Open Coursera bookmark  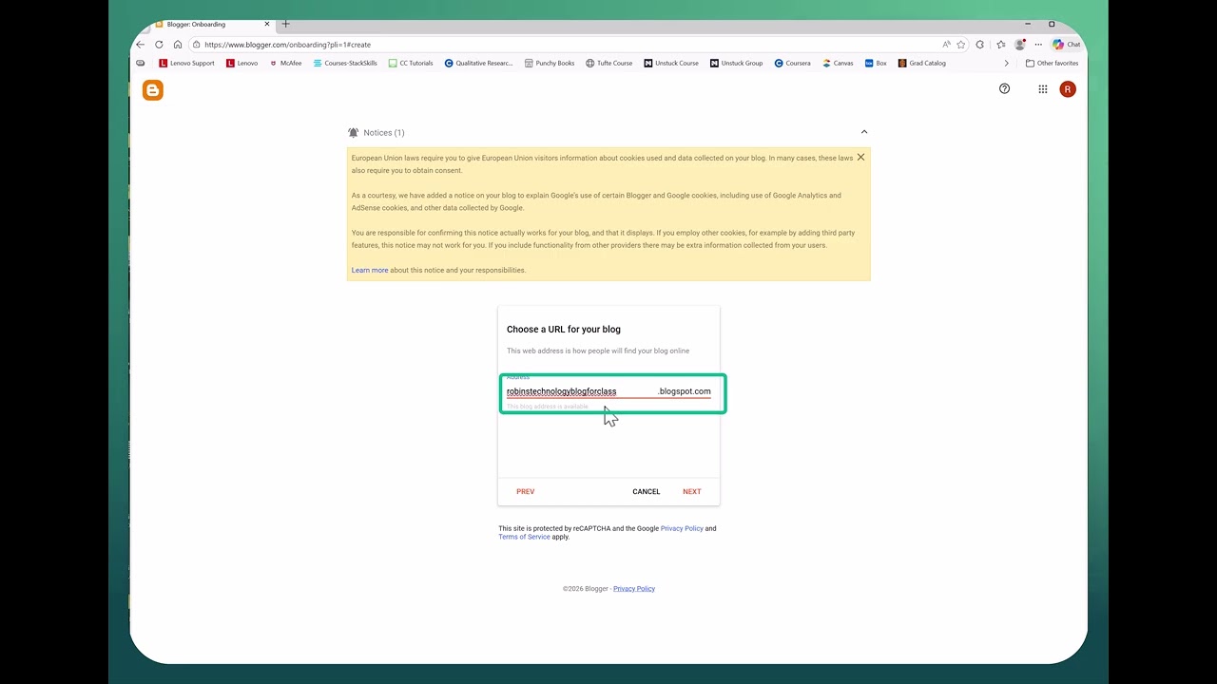tap(792, 64)
